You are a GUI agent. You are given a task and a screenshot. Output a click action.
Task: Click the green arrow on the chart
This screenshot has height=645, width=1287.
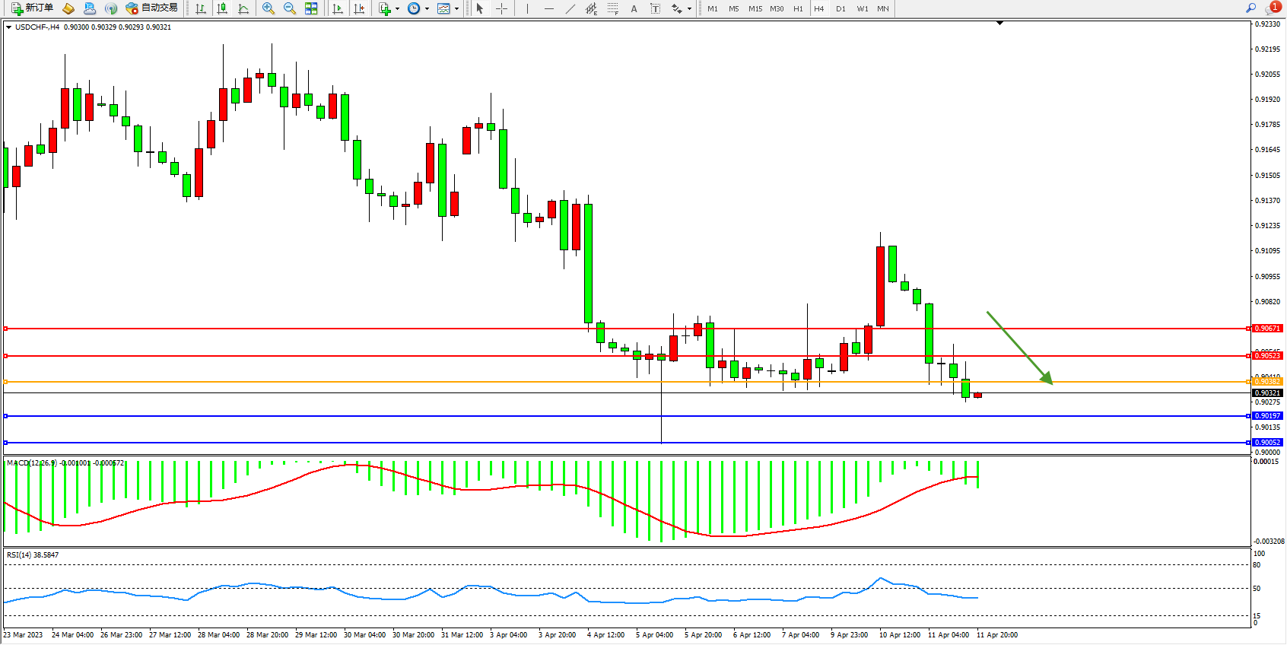coord(1019,348)
